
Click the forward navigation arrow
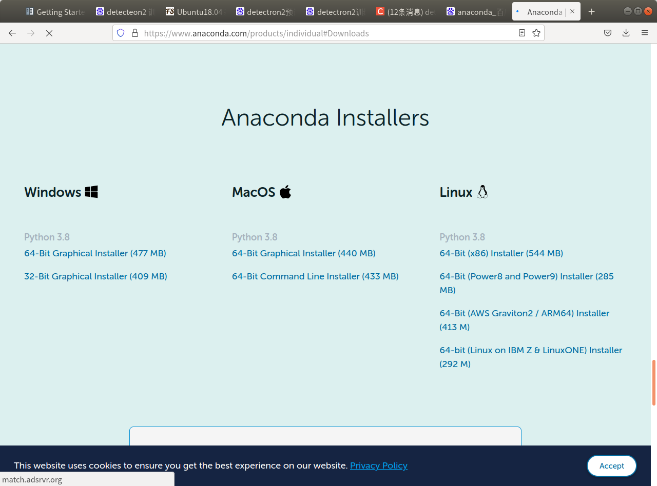pos(31,33)
